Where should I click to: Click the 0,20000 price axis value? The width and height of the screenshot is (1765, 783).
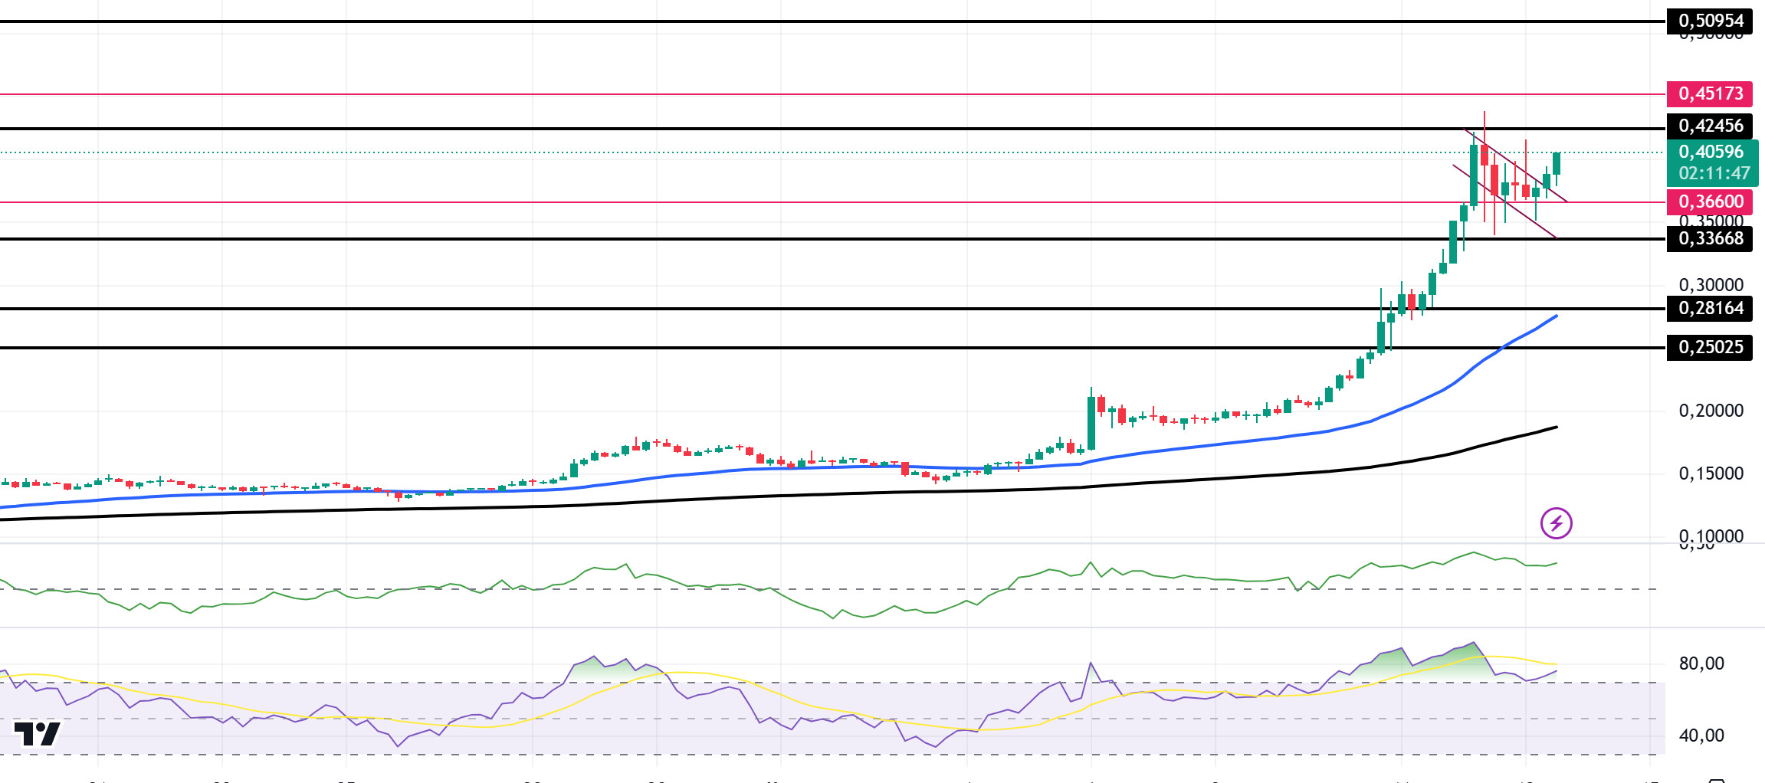pyautogui.click(x=1711, y=411)
